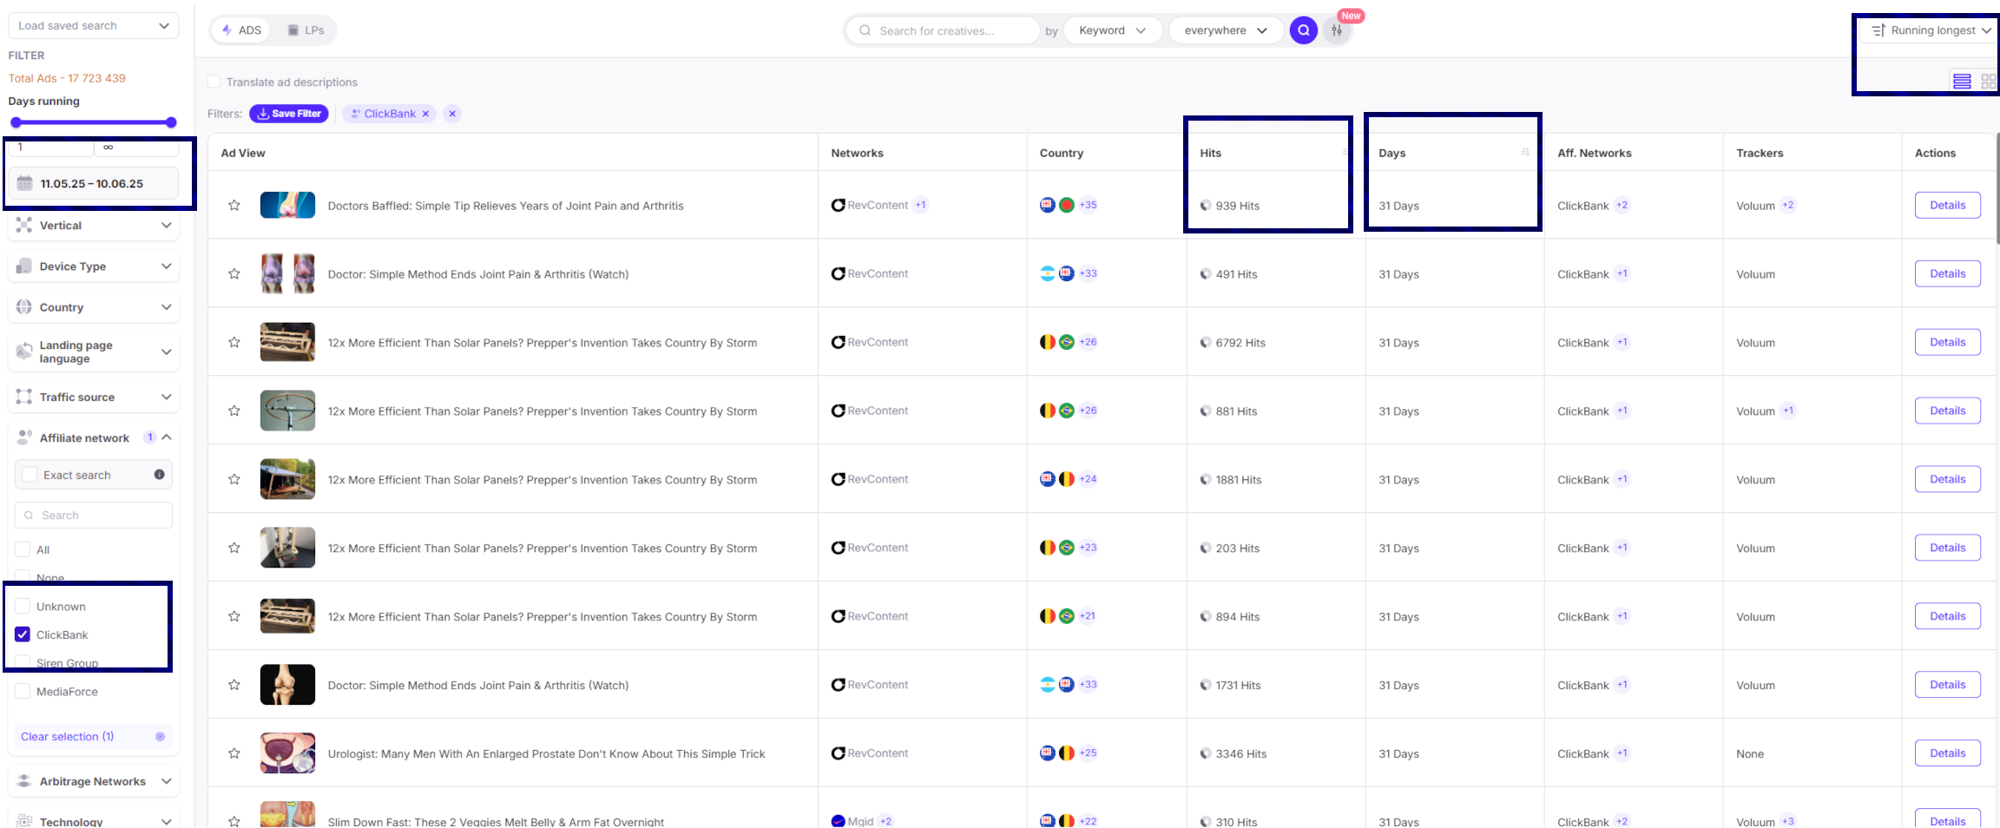Switch to list view layout icon
2000x828 pixels.
(x=1962, y=82)
